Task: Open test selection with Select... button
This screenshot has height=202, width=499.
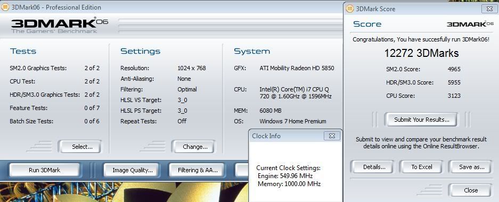Action: tap(79, 147)
